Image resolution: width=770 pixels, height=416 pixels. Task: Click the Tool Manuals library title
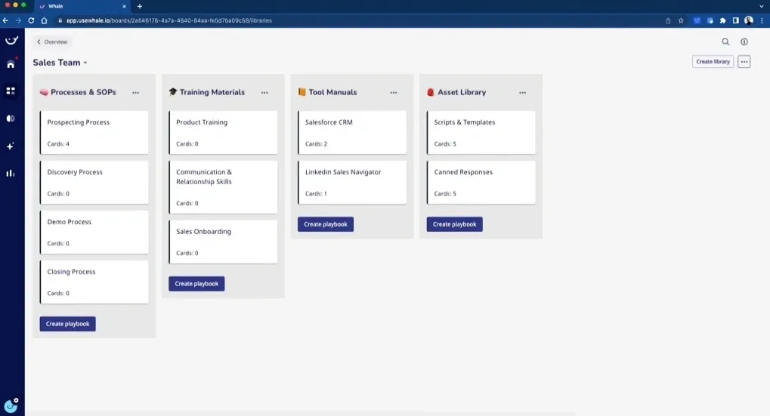pyautogui.click(x=332, y=92)
